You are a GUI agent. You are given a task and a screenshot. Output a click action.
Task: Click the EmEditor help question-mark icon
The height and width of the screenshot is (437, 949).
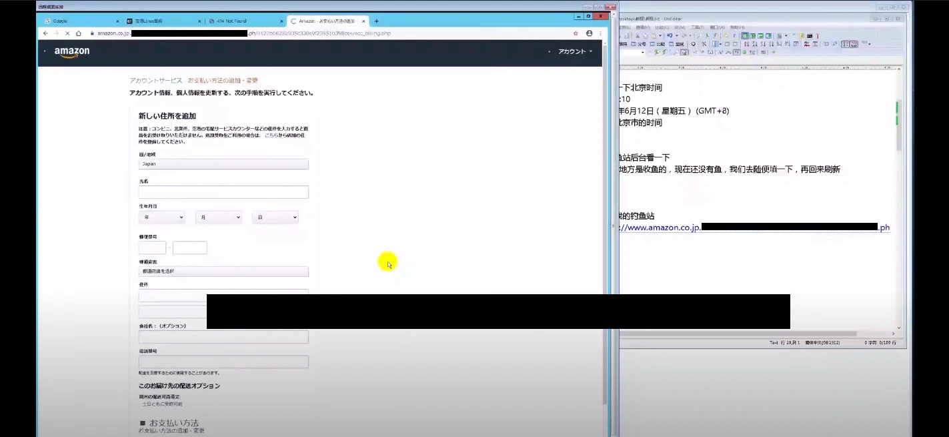coord(734,35)
